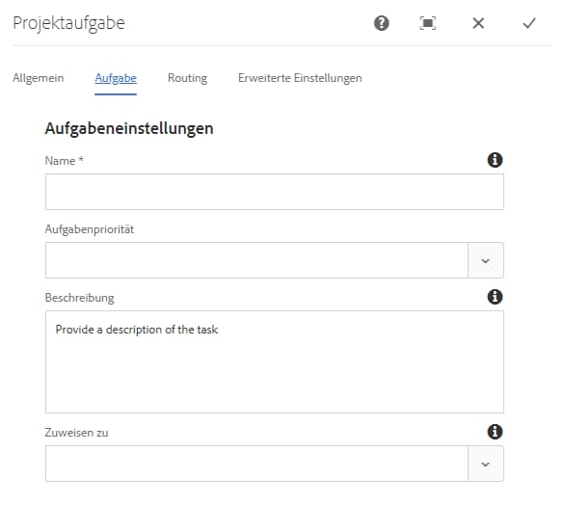Click inside the Zuweisen zu combo box
The width and height of the screenshot is (564, 505).
(256, 464)
